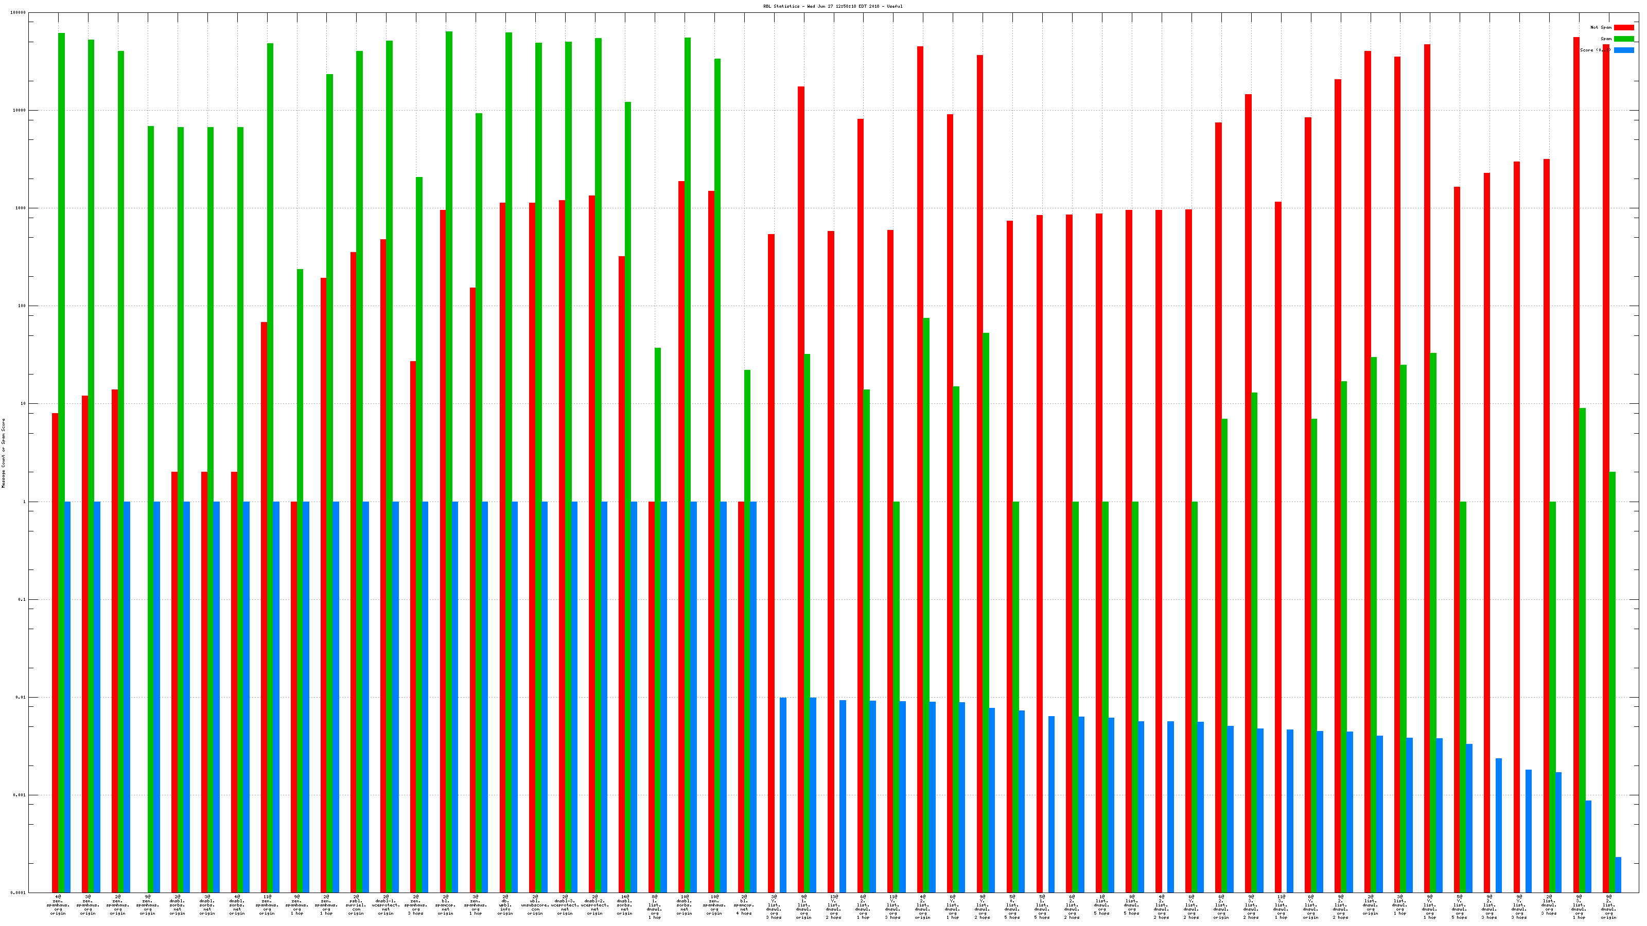This screenshot has width=1647, height=926.
Task: Click the Message Count y-axis label
Action: pyautogui.click(x=3, y=453)
